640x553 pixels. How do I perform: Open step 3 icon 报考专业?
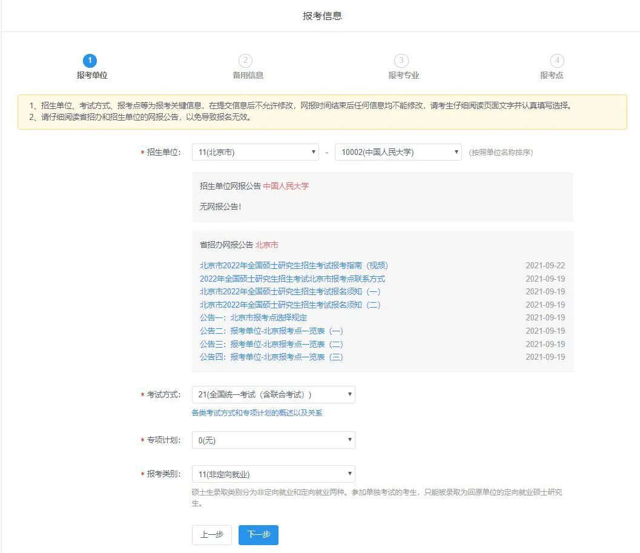click(x=401, y=61)
